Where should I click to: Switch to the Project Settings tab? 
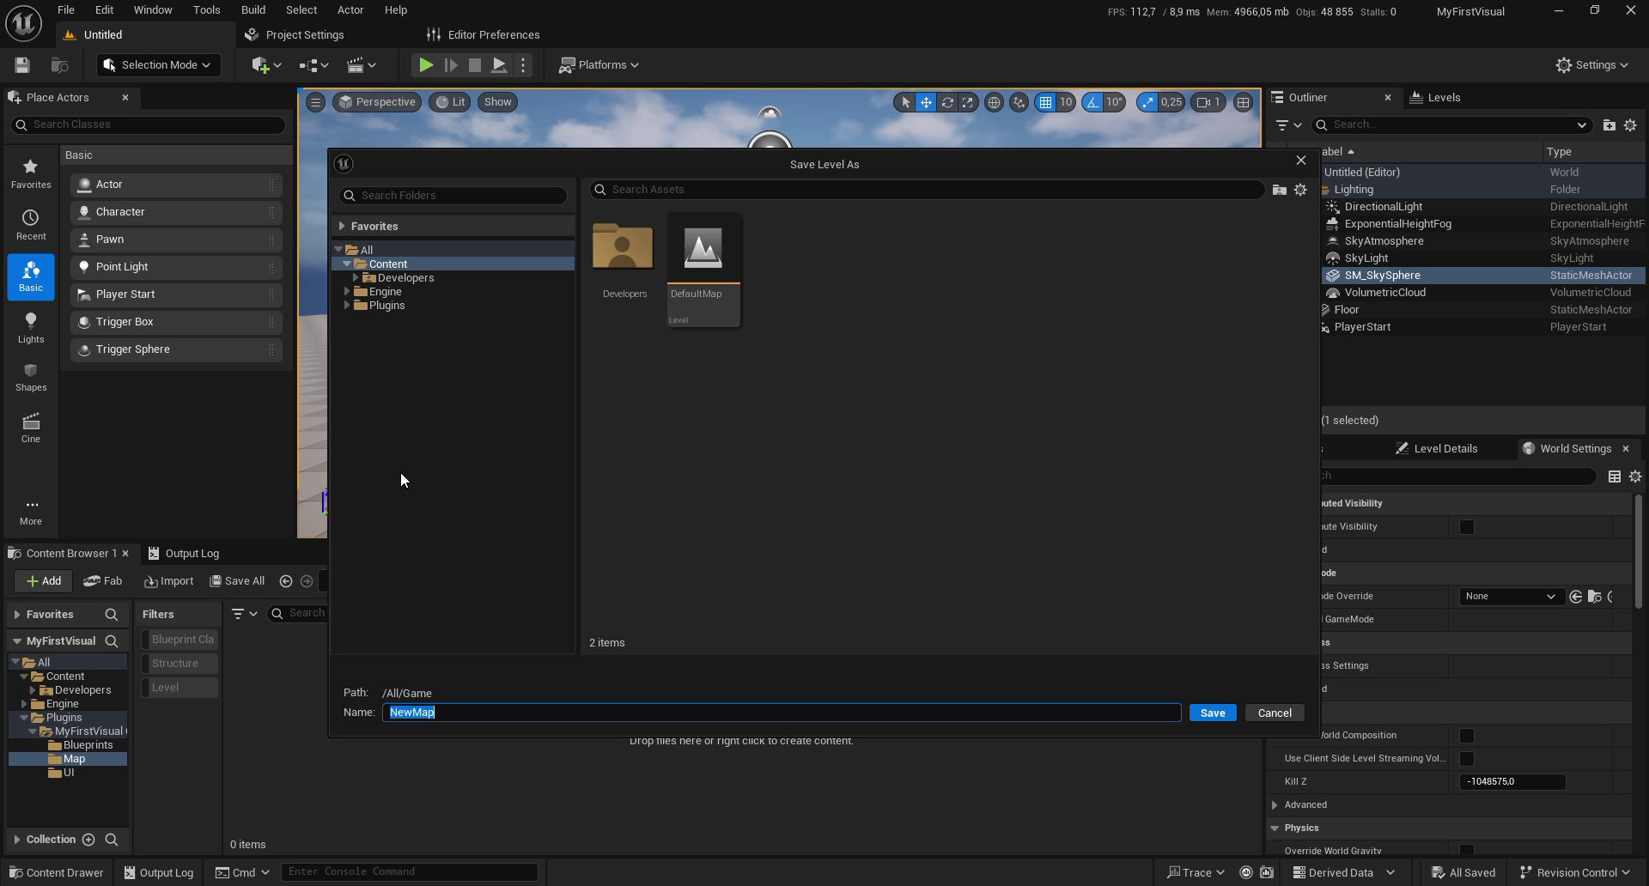click(x=295, y=35)
